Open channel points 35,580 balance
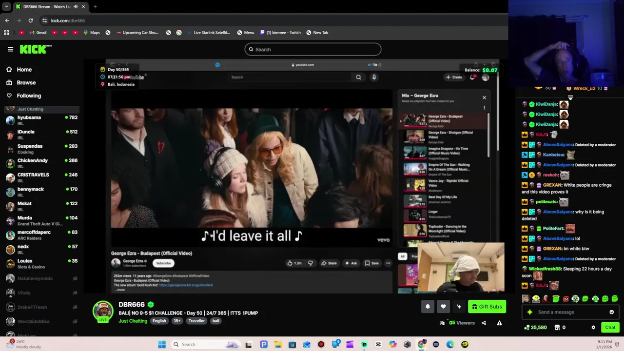The image size is (624, 351). click(535, 328)
